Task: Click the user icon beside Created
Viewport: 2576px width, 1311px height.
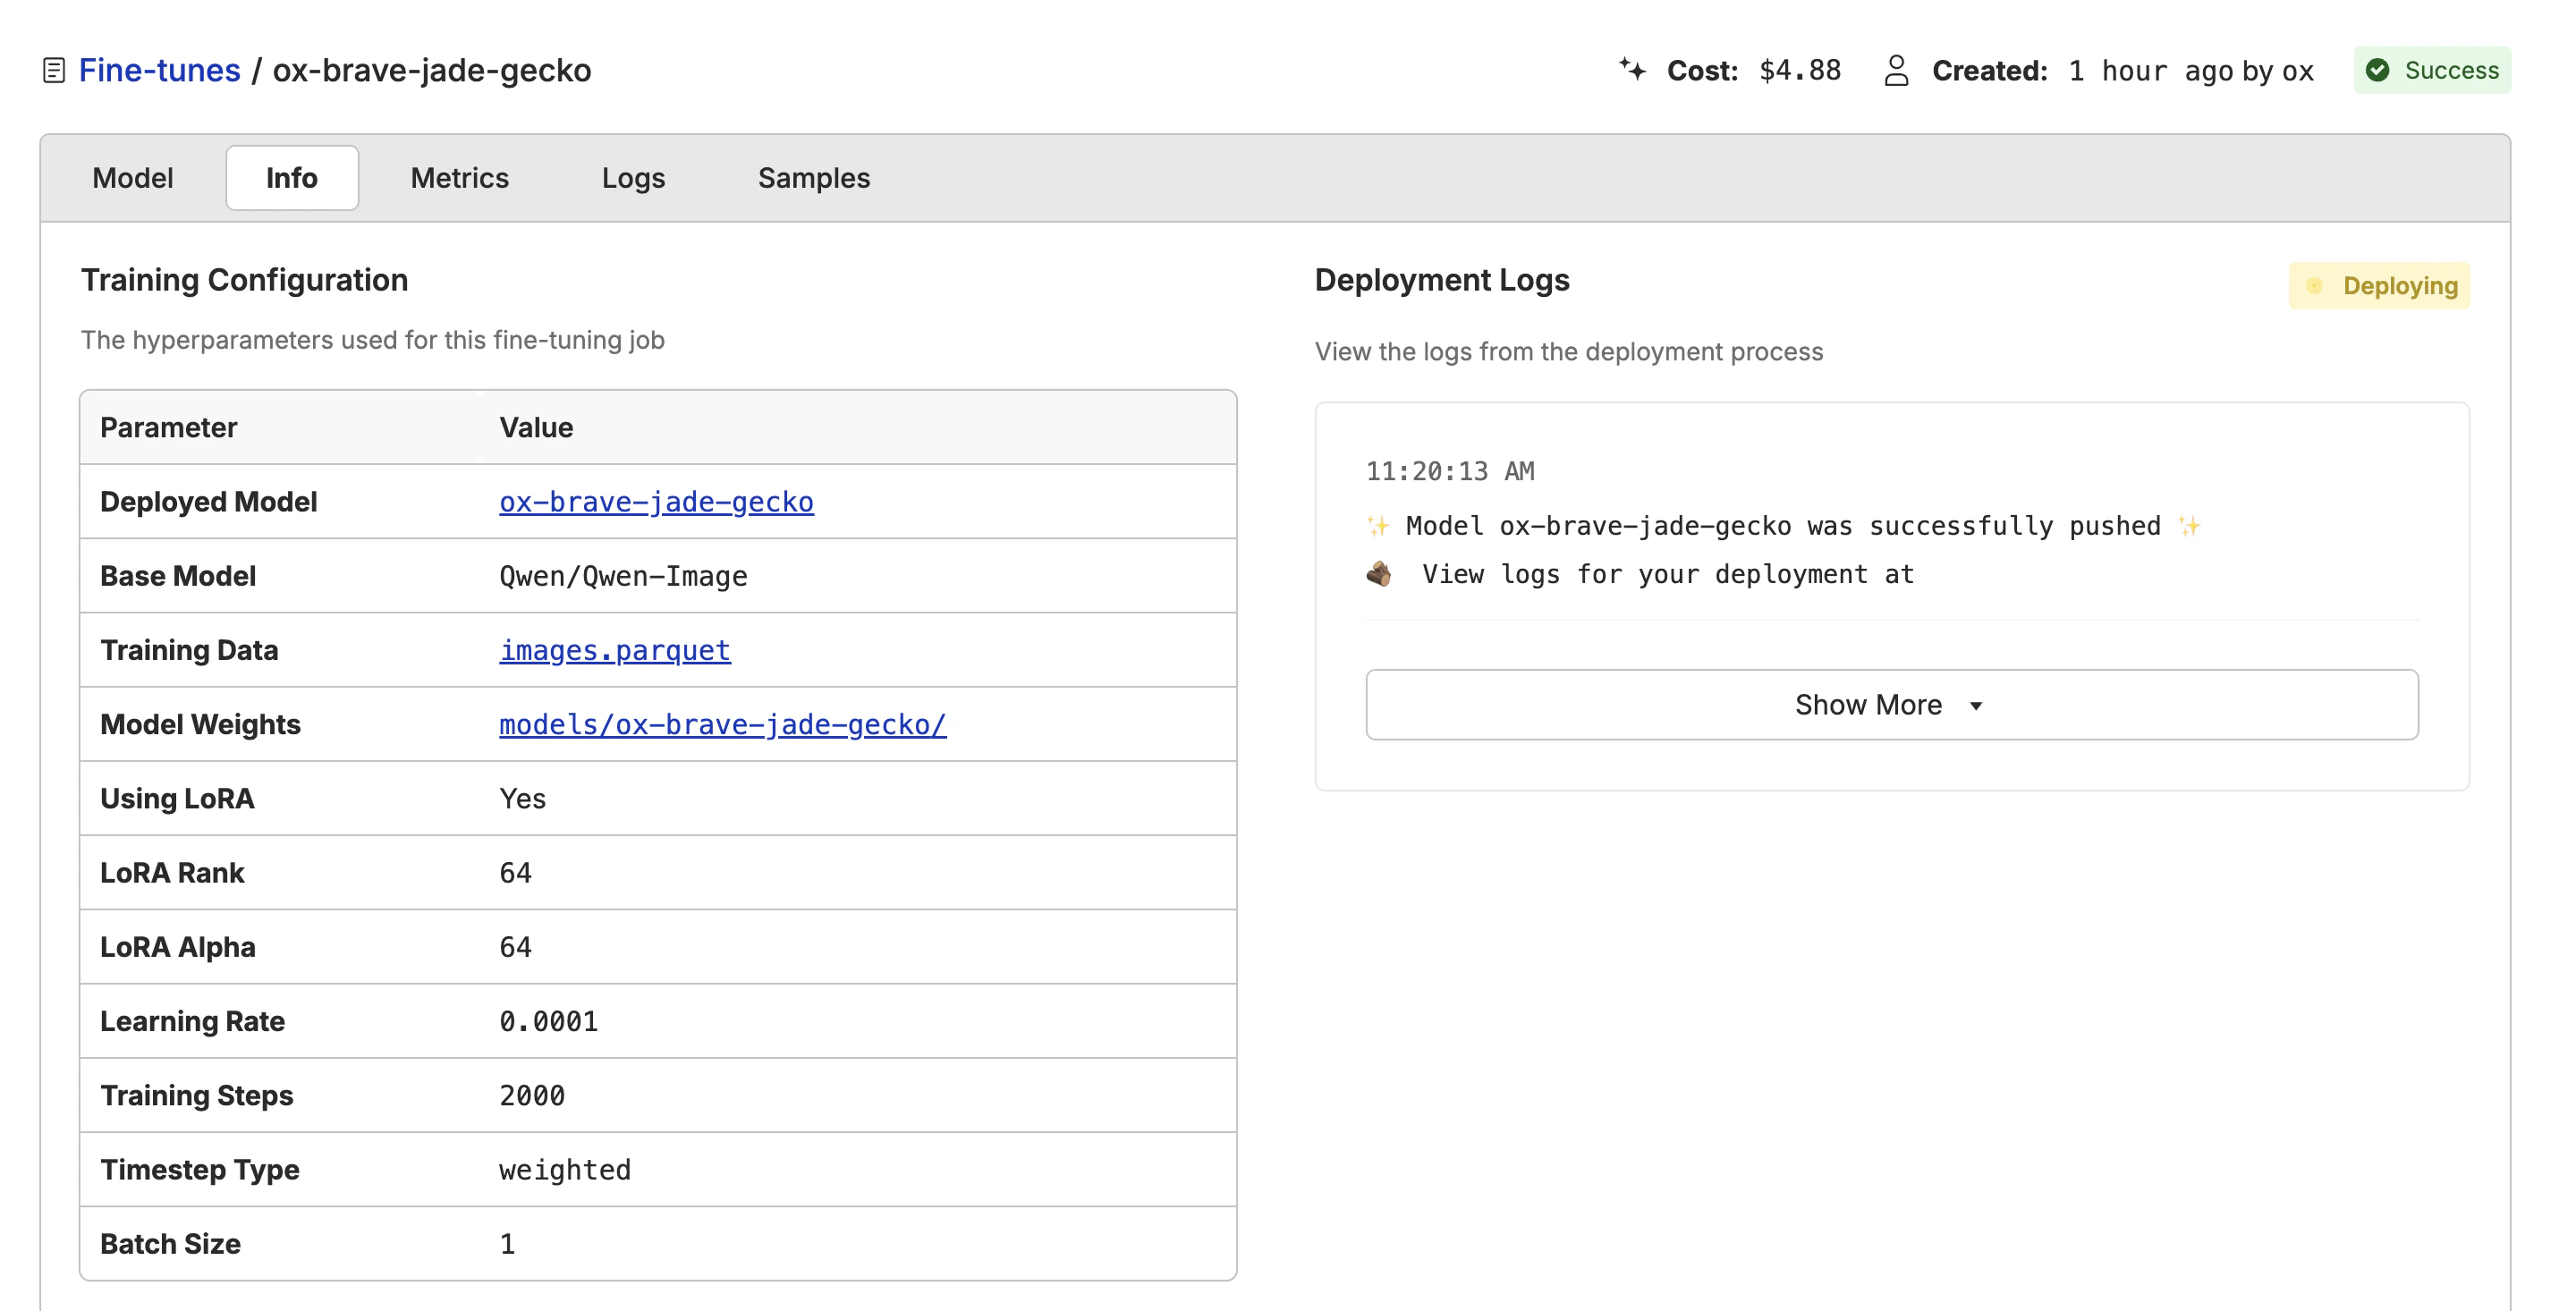Action: click(x=1896, y=70)
